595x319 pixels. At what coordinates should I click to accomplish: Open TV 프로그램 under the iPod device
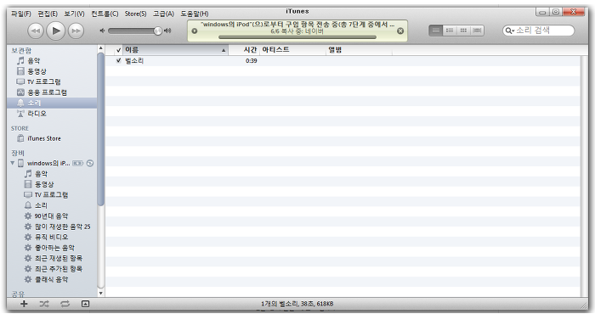pos(52,195)
